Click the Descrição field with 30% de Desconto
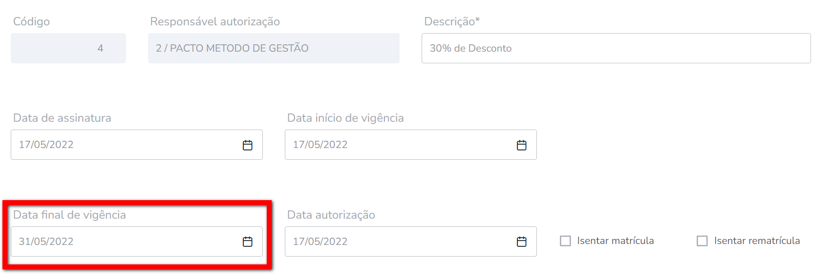Image resolution: width=831 pixels, height=280 pixels. coord(616,48)
